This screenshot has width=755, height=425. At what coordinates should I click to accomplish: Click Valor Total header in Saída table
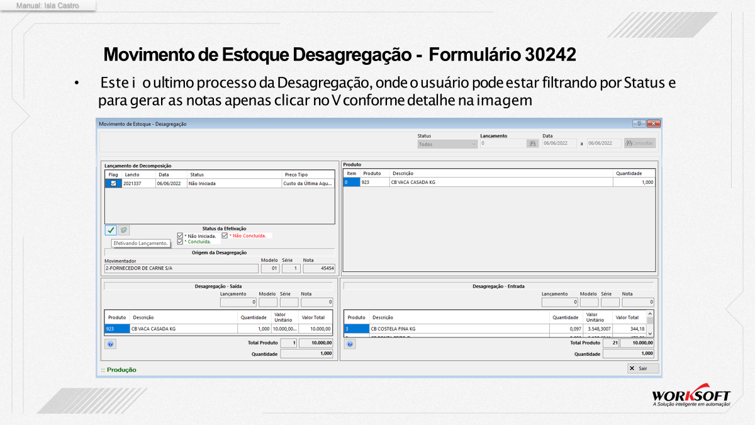(316, 317)
